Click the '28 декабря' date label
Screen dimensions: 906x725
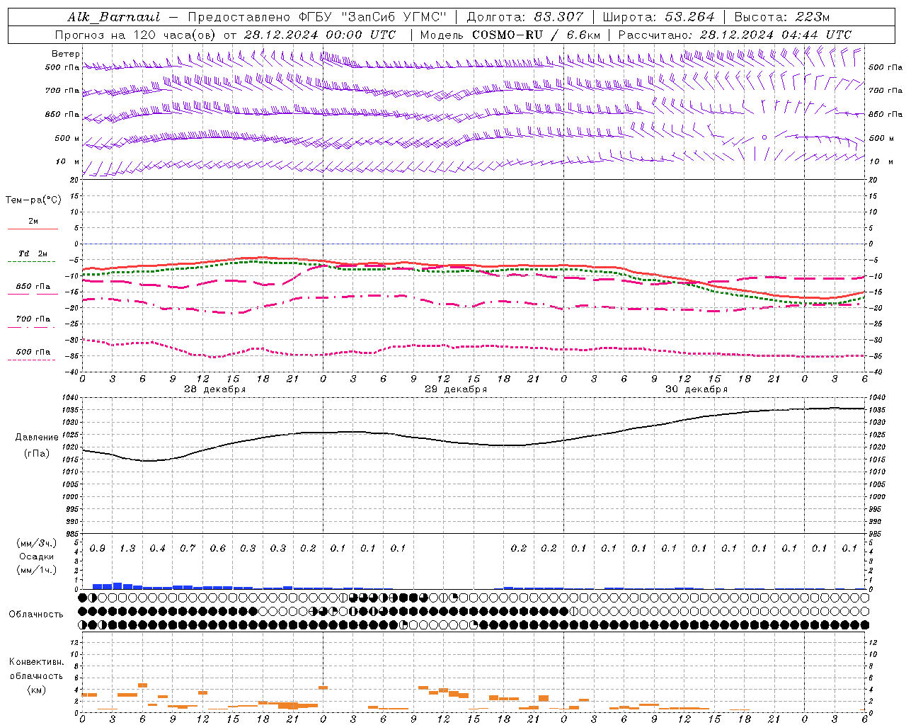[214, 389]
